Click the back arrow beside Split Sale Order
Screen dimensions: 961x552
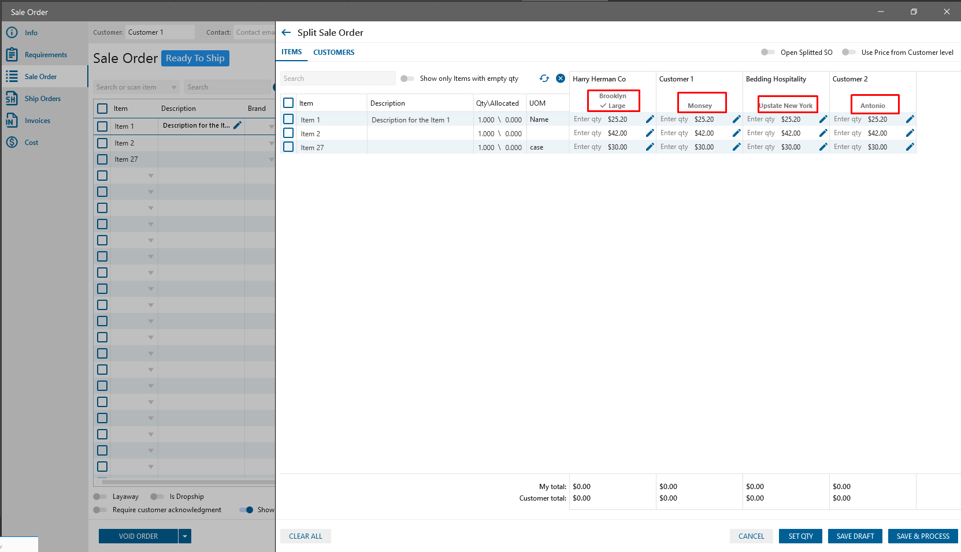pyautogui.click(x=286, y=32)
